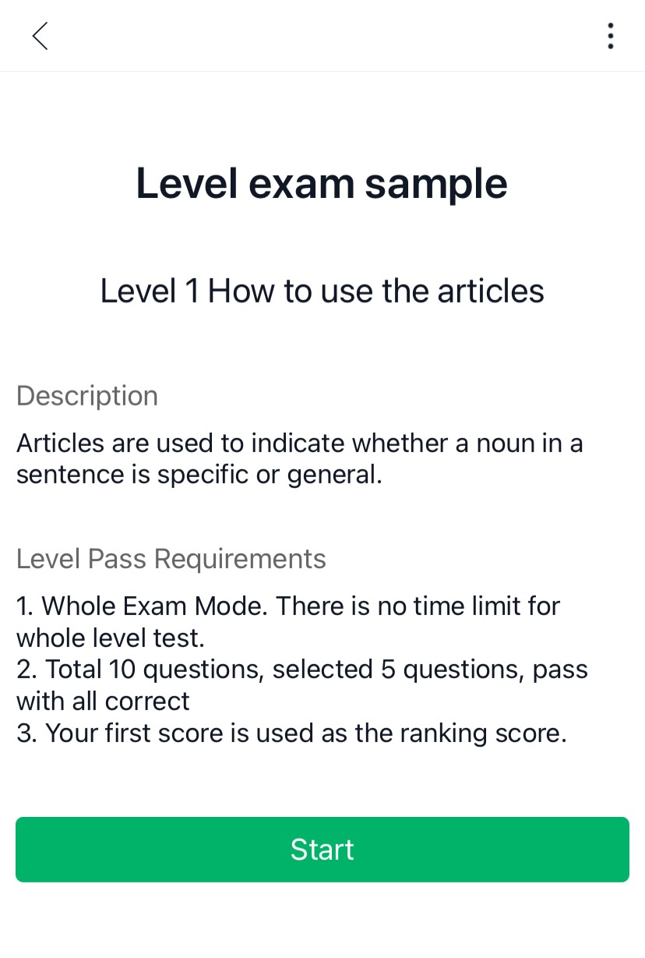The height and width of the screenshot is (958, 645).
Task: Select the "1. Whole Exam Mode" requirement line
Action: 288,606
